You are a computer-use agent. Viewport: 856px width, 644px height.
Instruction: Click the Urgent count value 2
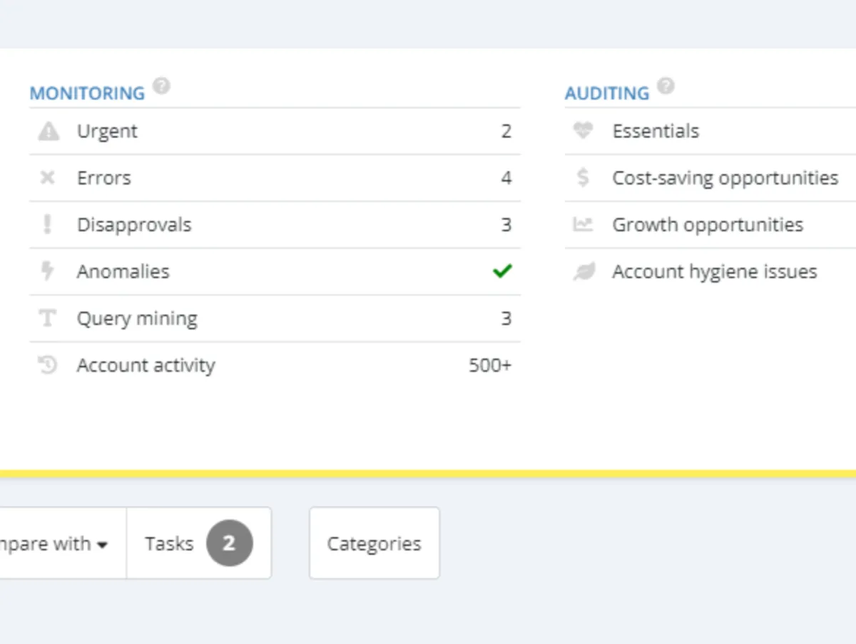point(506,131)
